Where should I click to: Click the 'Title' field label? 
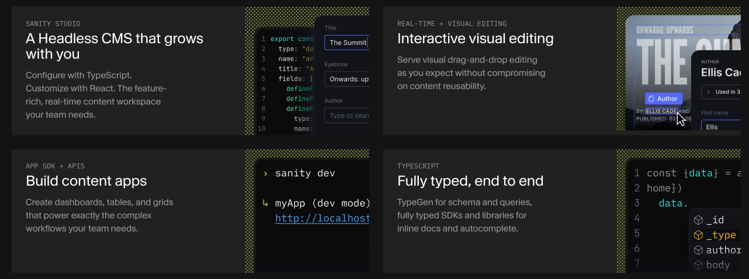[x=330, y=28]
